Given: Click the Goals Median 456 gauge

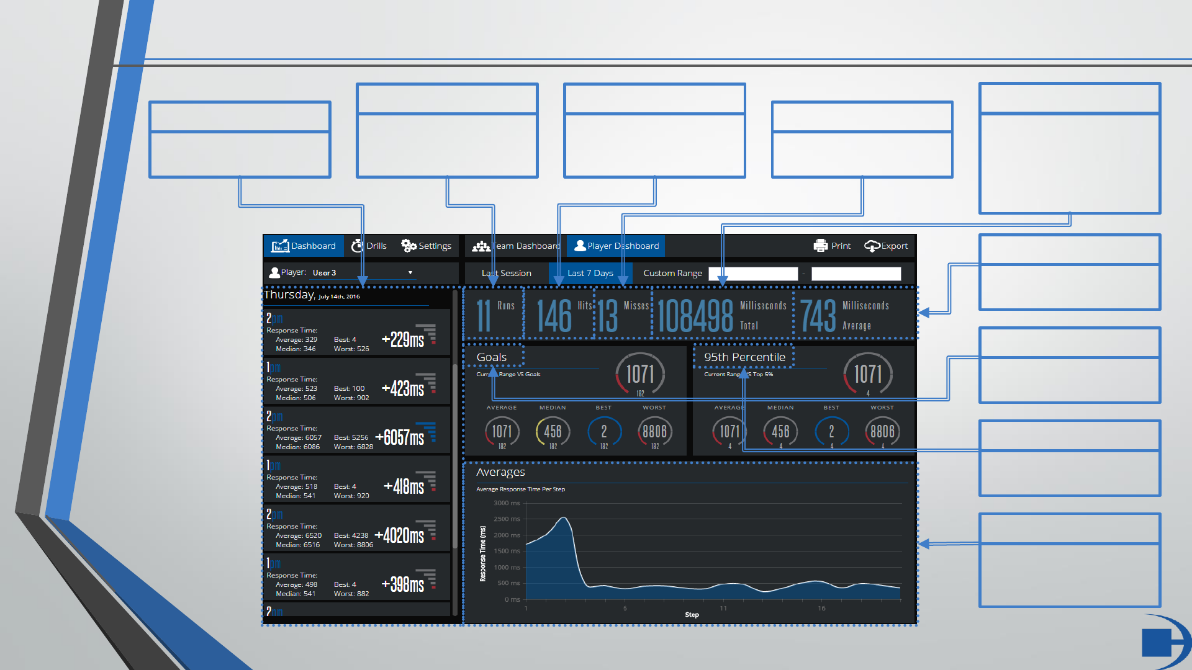Looking at the screenshot, I should 553,432.
